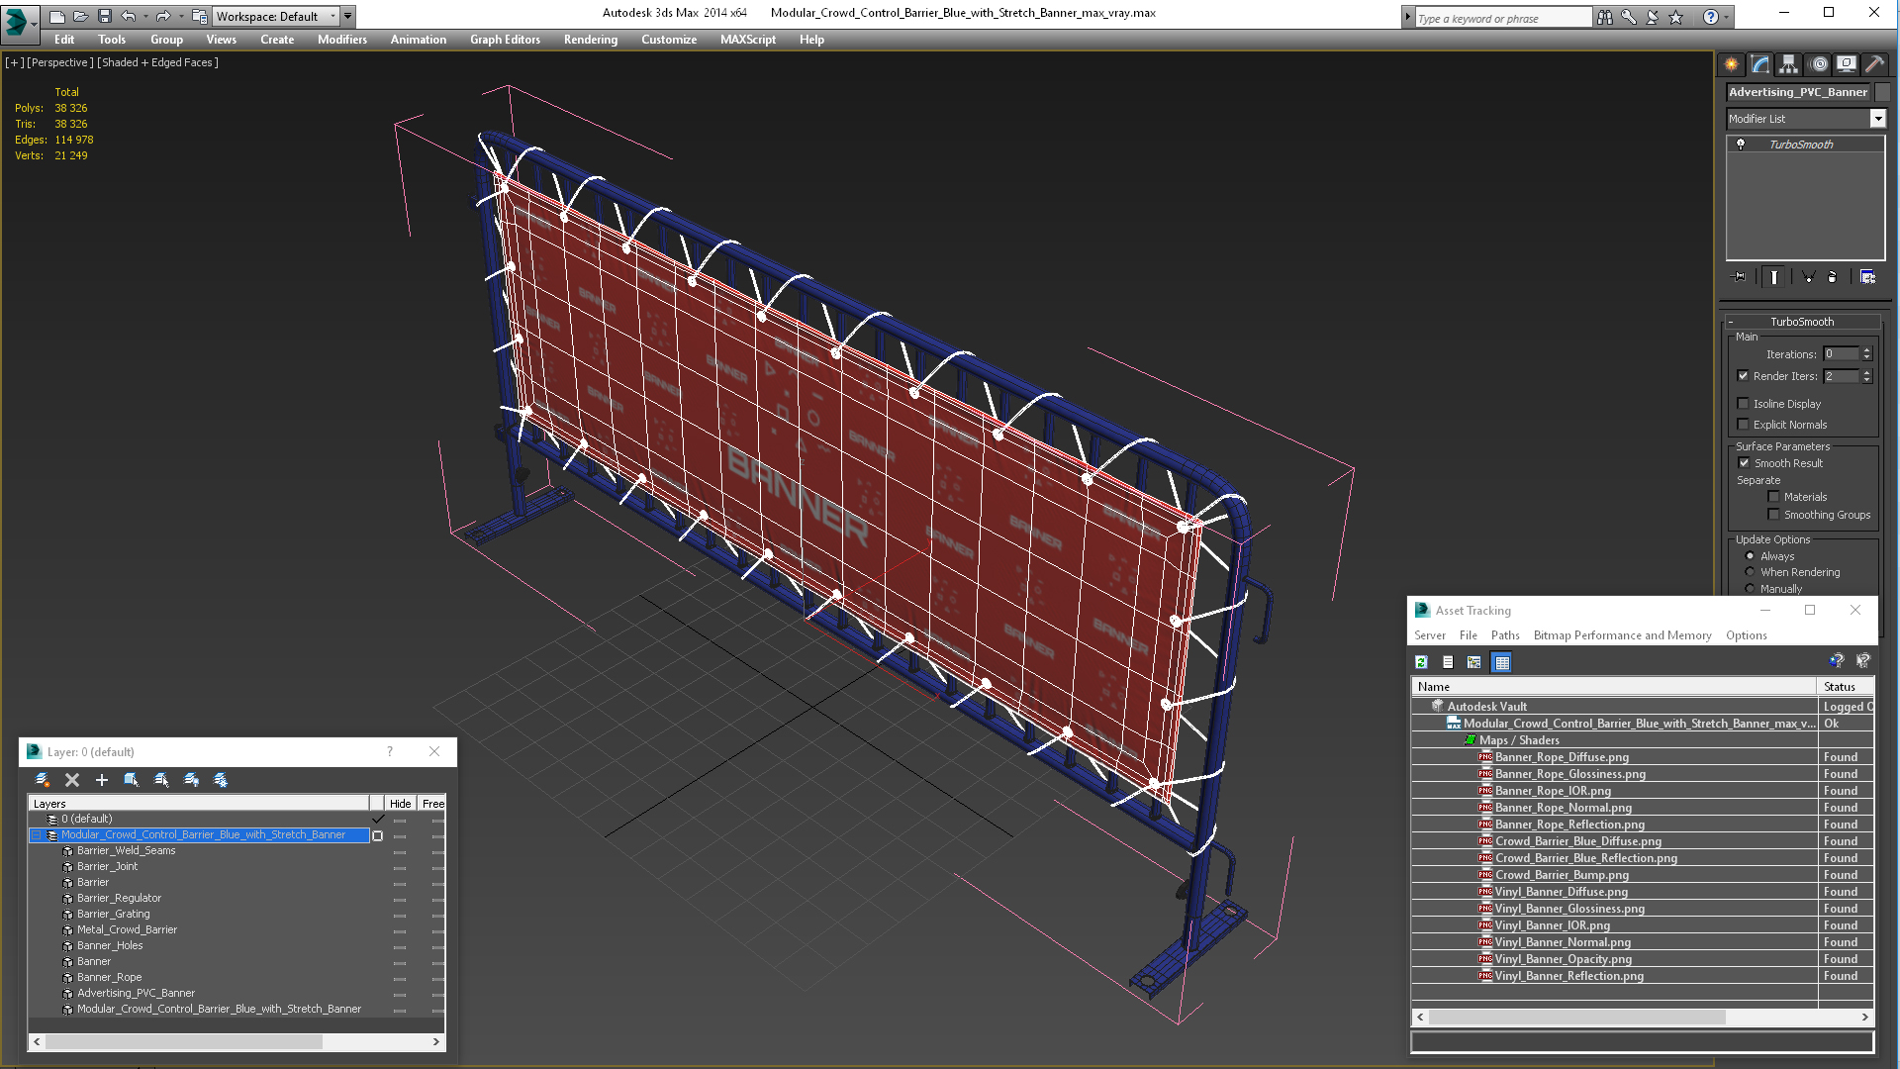The height and width of the screenshot is (1069, 1900).
Task: Click table view icon in Asset Tracking
Action: tap(1501, 662)
